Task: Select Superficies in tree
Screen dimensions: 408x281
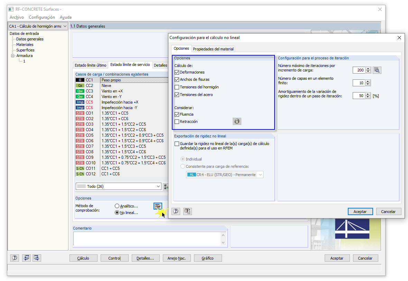Action: (x=25, y=50)
